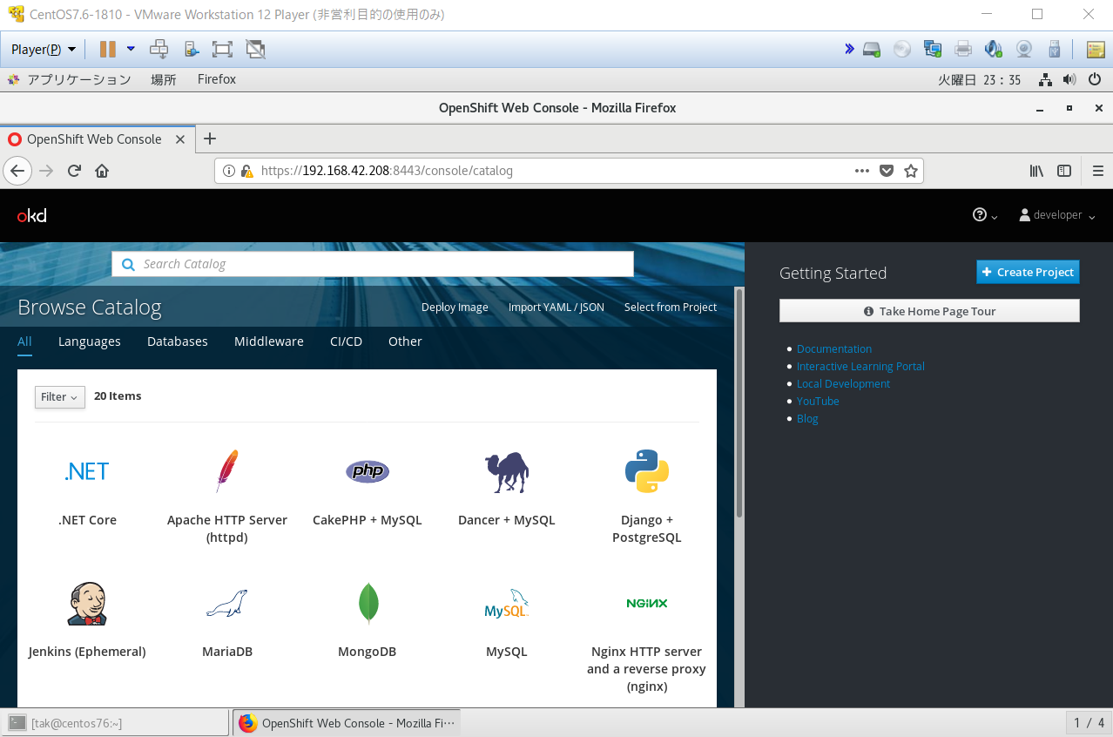
Task: Switch to the CI/CD category tab
Action: click(x=346, y=341)
